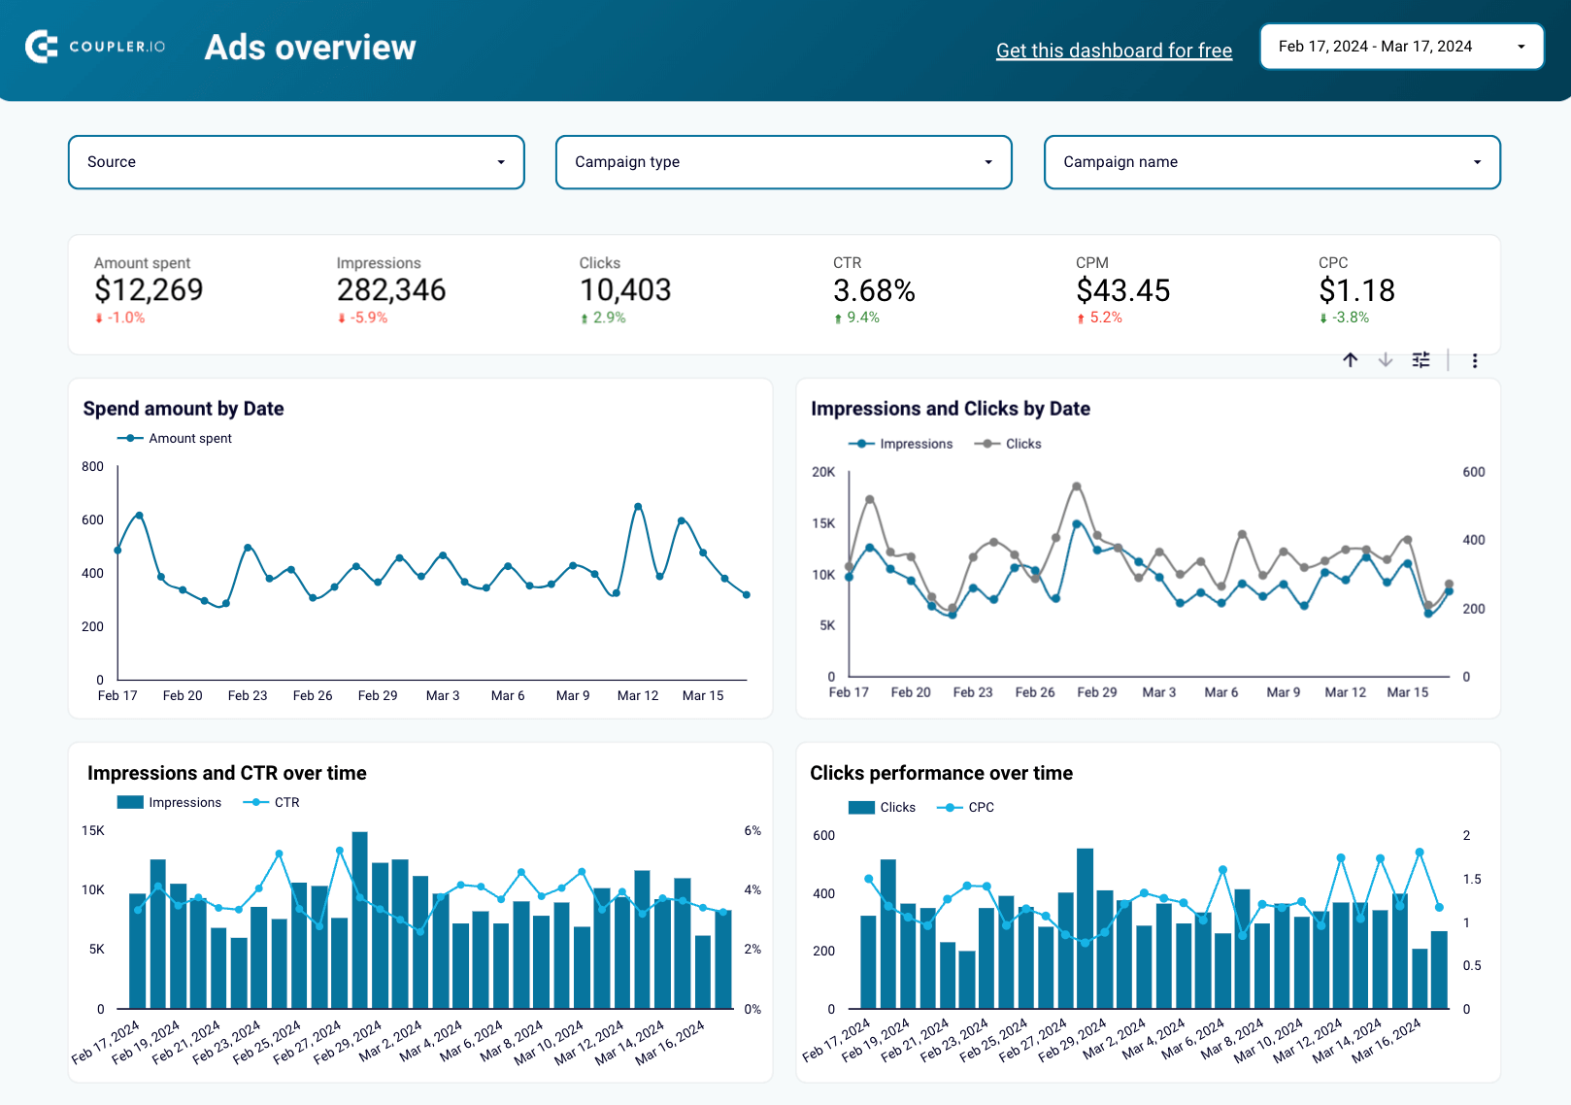Click the red increase arrow under CPM
The height and width of the screenshot is (1105, 1571).
point(1079,318)
